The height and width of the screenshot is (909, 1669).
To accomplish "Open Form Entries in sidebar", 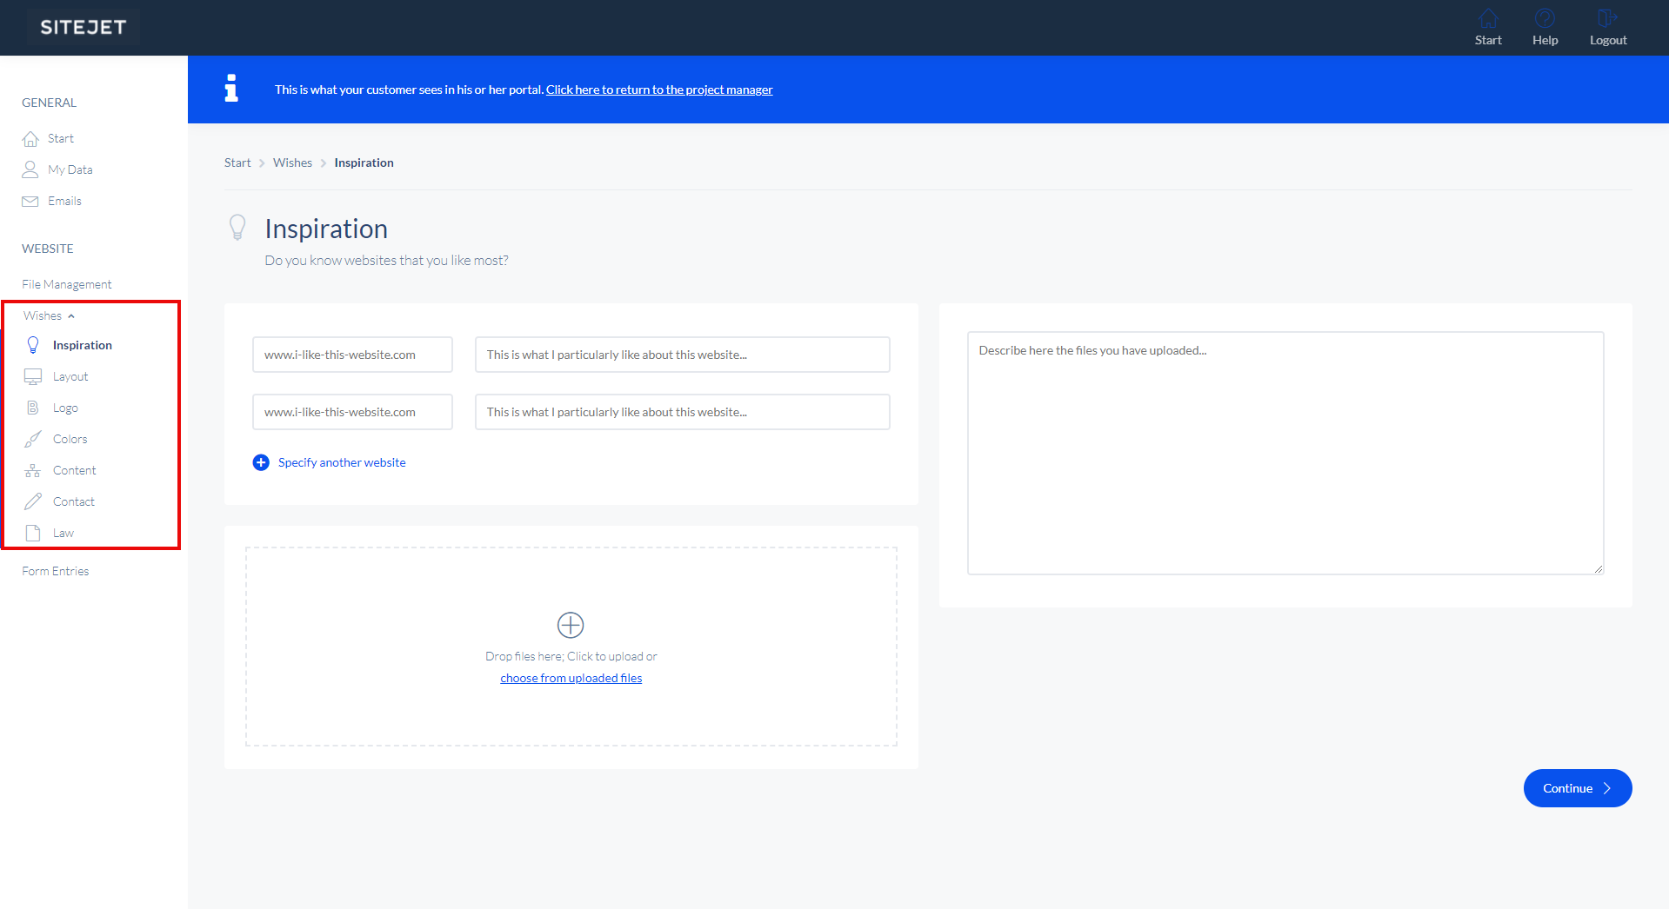I will point(56,571).
